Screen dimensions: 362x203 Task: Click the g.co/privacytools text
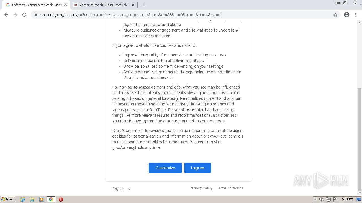click(x=128, y=147)
